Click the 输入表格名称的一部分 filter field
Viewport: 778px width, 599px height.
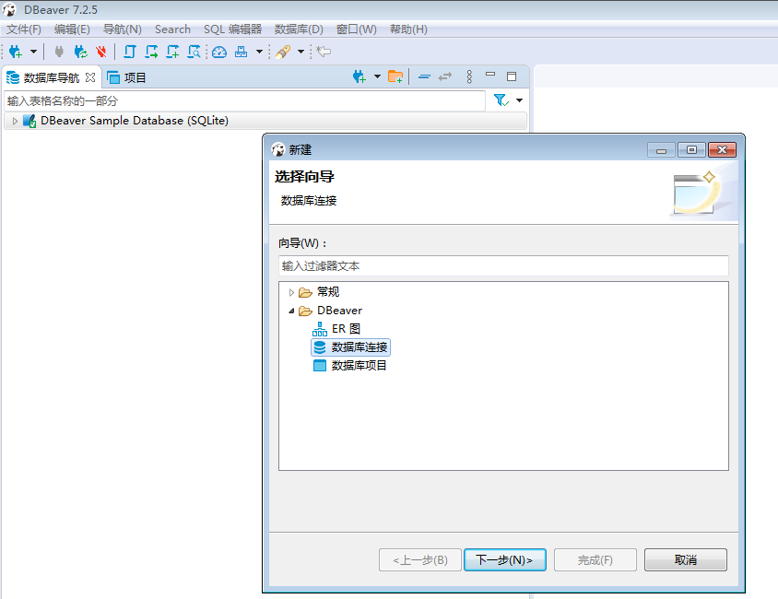pos(244,100)
